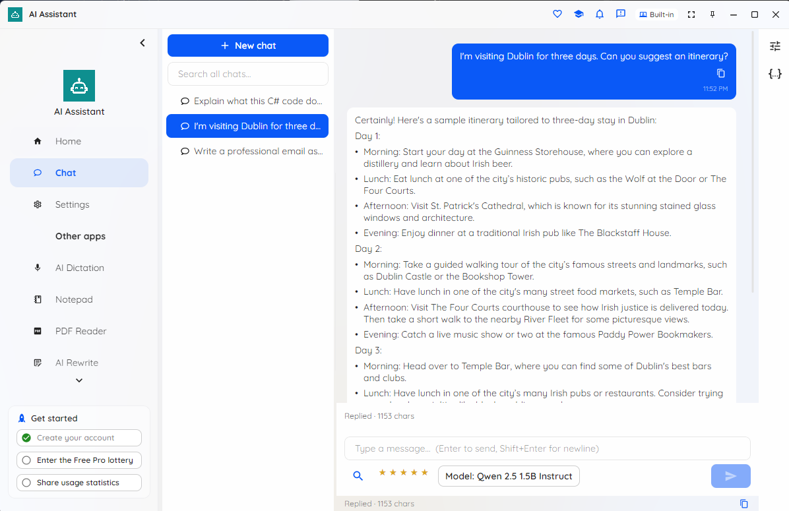The image size is (789, 511).
Task: Open AI Rewrite from sidebar
Action: coord(79,363)
